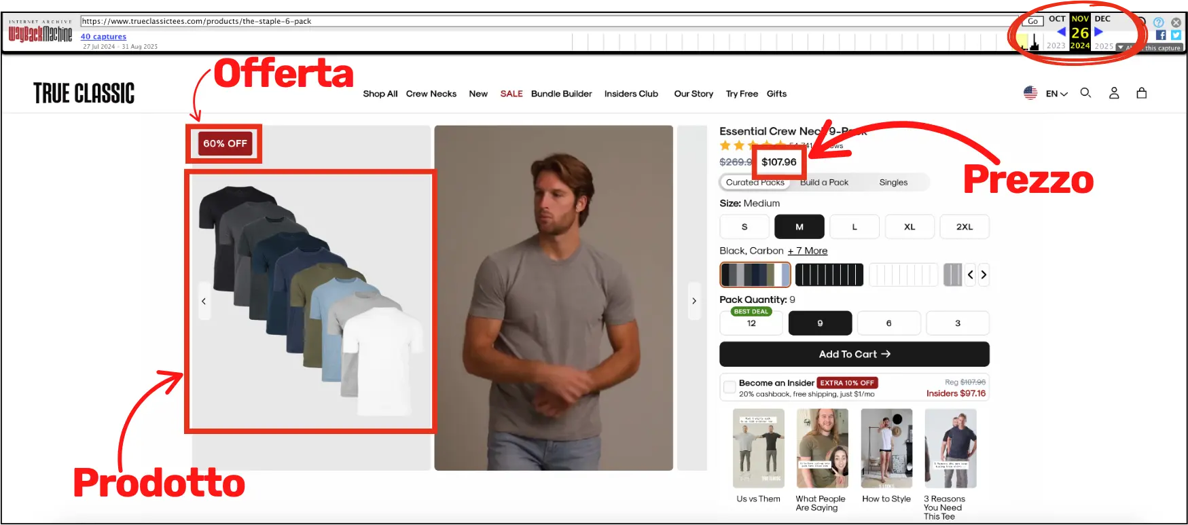Open the search magnifier icon
Image resolution: width=1188 pixels, height=525 pixels.
[x=1085, y=93]
